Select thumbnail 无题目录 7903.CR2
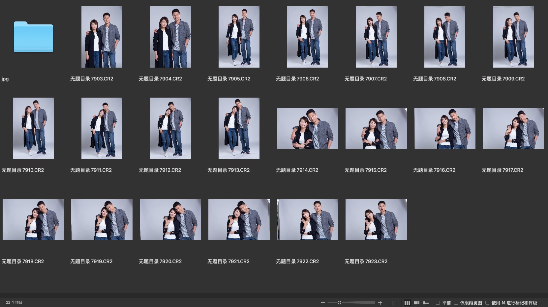Screen dimensions: 548x307 [x=102, y=37]
